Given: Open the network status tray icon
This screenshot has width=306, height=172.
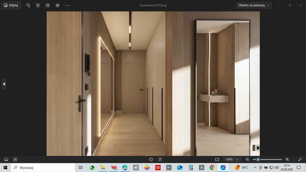Looking at the screenshot, I should [271, 167].
